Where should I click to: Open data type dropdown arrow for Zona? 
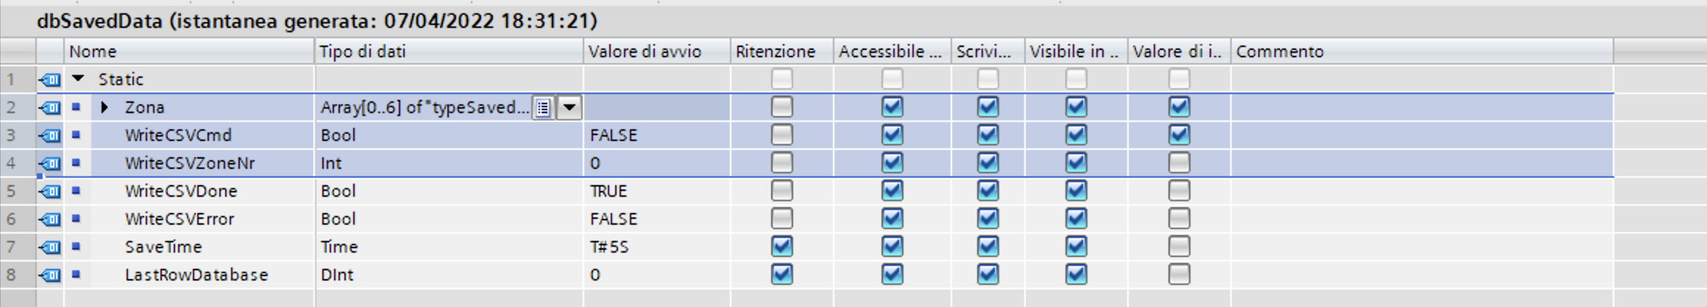569,108
